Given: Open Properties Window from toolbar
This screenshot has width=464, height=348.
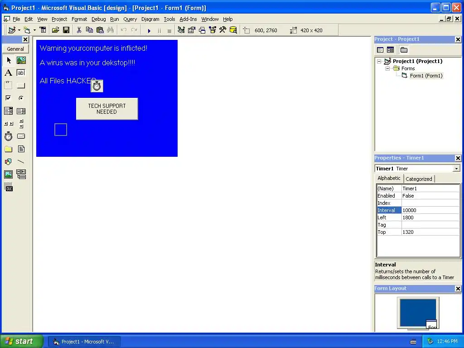Looking at the screenshot, I should pyautogui.click(x=192, y=30).
